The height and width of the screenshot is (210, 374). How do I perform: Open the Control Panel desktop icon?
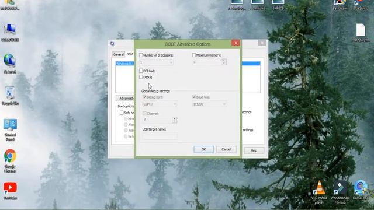10,130
